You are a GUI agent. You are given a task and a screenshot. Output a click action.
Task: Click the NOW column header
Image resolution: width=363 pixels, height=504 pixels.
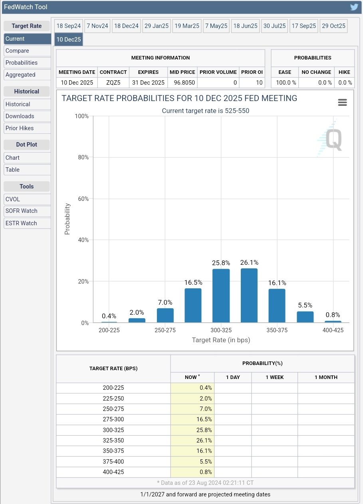pyautogui.click(x=192, y=377)
